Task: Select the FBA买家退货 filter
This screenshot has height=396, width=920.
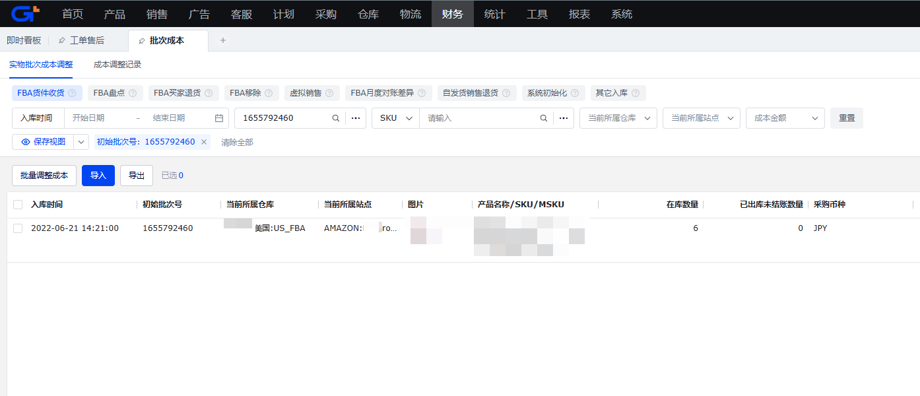Action: point(183,93)
